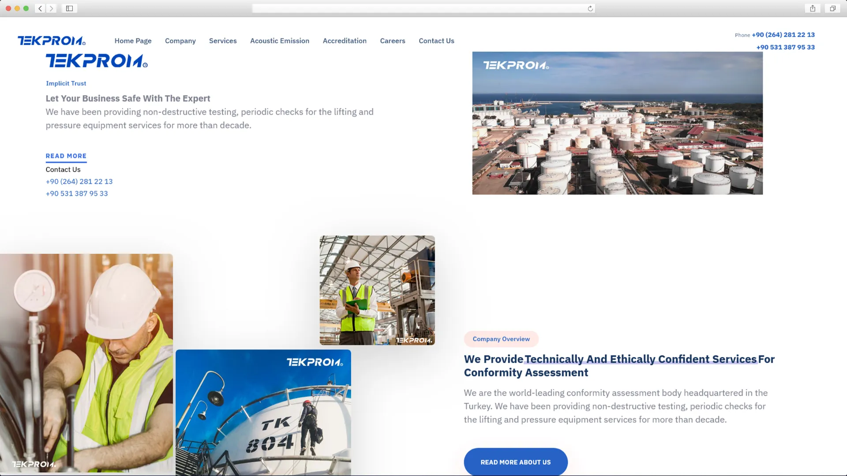Click the 'Contact Us' text above phone numbers
Screen dimensions: 847x476
pos(63,170)
